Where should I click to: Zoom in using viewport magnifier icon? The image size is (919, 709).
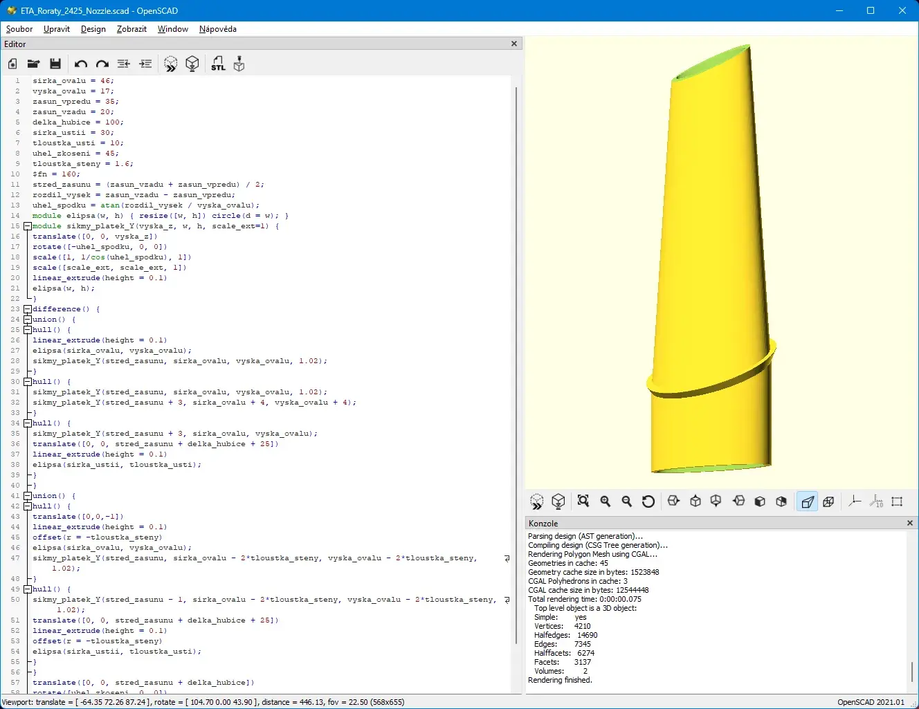[606, 501]
